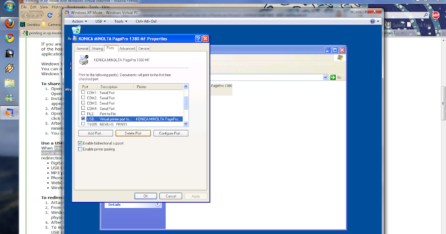Image resolution: width=446 pixels, height=234 pixels.
Task: Open Windows Live Messenger taskbar icon
Action: (9, 98)
